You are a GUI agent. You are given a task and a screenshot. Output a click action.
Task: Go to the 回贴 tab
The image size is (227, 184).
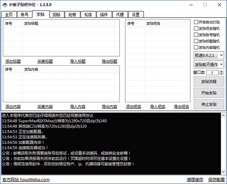tap(57, 15)
